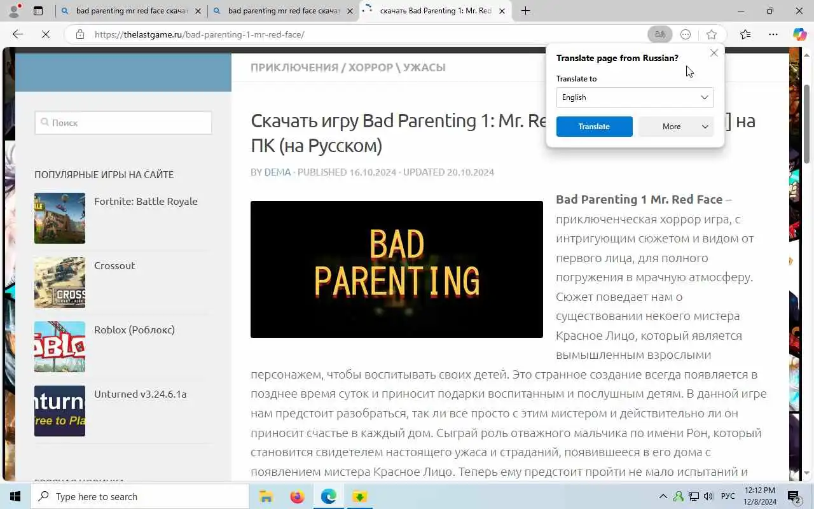Image resolution: width=814 pixels, height=509 pixels.
Task: Open File Explorer from taskbar
Action: [x=266, y=496]
